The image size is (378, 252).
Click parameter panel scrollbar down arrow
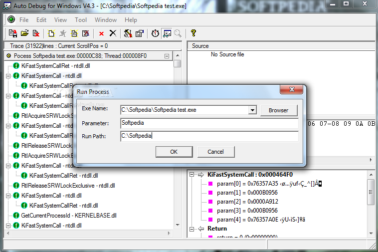tap(371, 233)
